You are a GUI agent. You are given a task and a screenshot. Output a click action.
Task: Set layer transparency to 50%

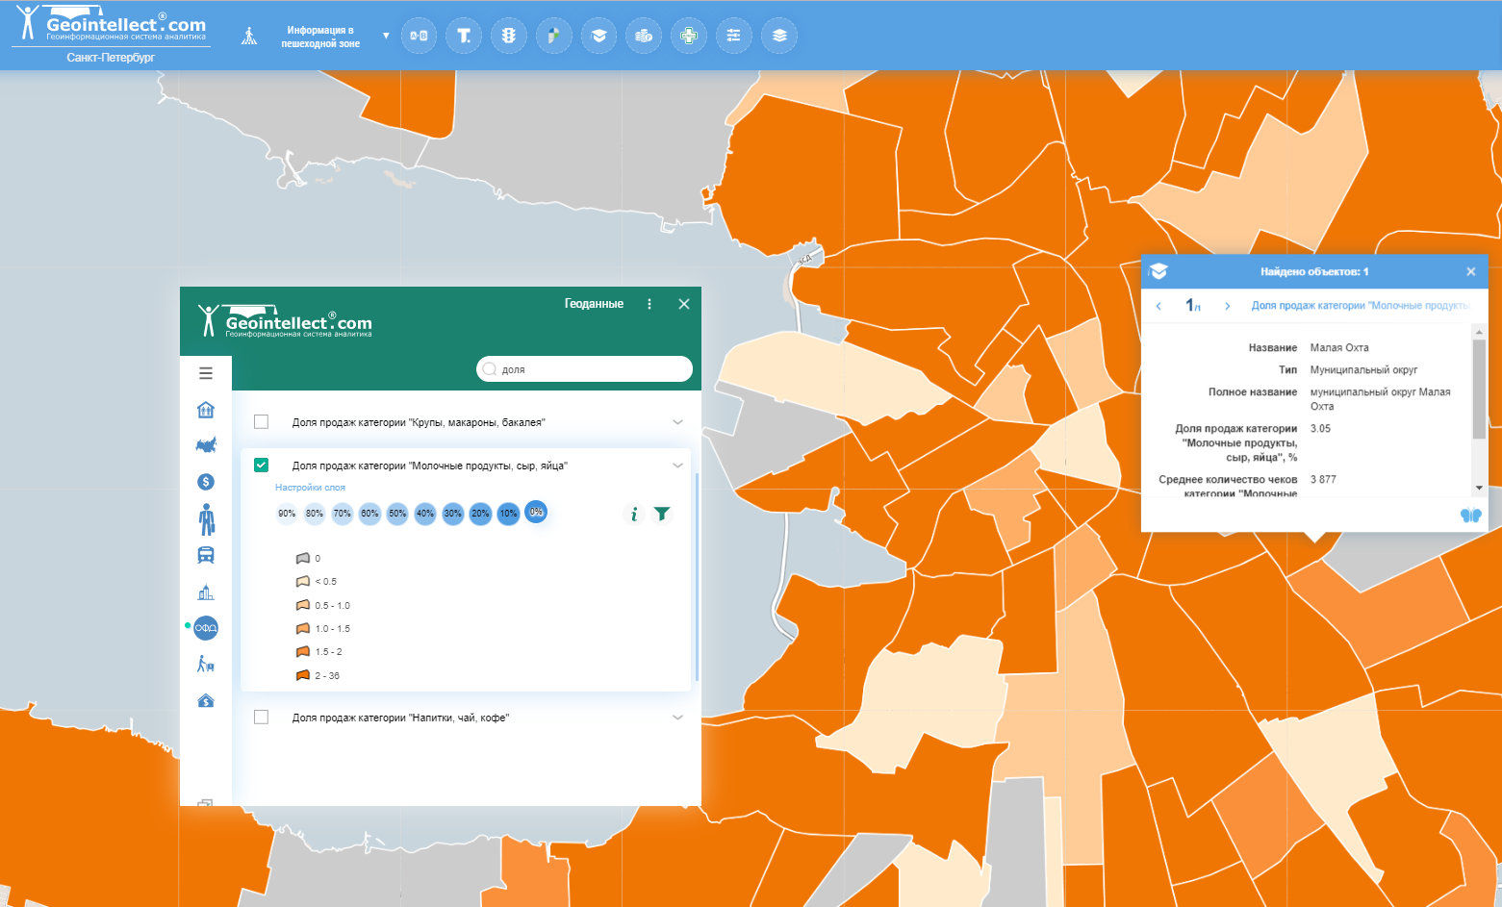pos(397,514)
